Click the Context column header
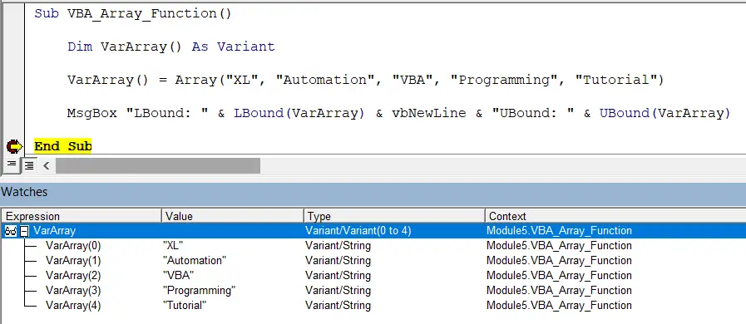This screenshot has height=324, width=746. click(x=615, y=216)
